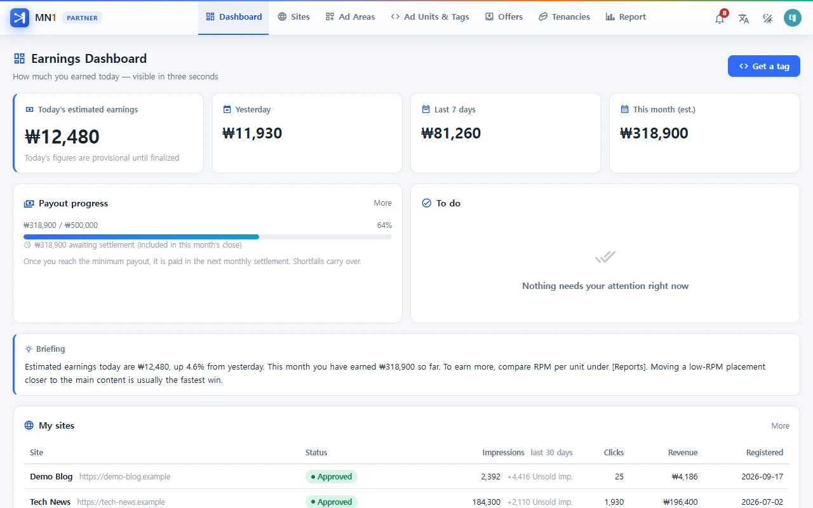Toggle the theme icon in header
The image size is (813, 508).
768,18
